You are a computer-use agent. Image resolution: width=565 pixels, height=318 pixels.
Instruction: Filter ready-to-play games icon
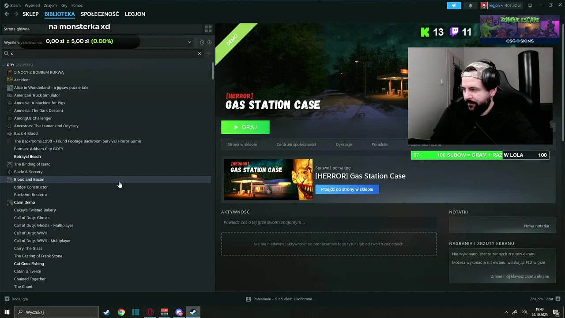click(x=209, y=42)
